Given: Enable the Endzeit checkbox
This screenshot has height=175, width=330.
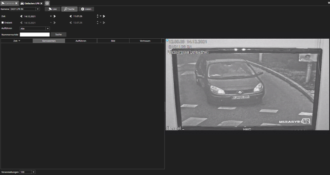Looking at the screenshot, I should 3,22.
